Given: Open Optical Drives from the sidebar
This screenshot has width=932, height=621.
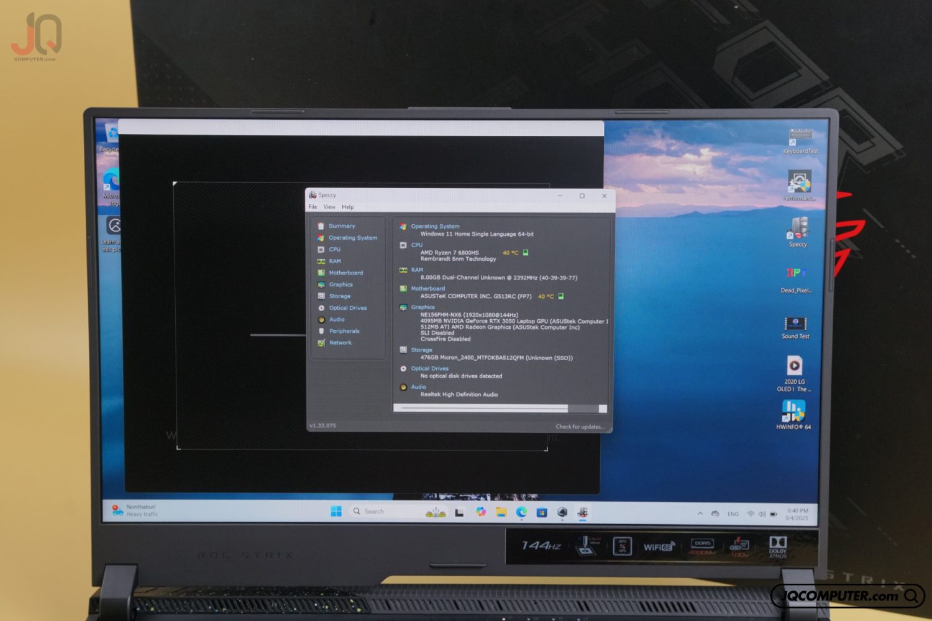Looking at the screenshot, I should (342, 308).
